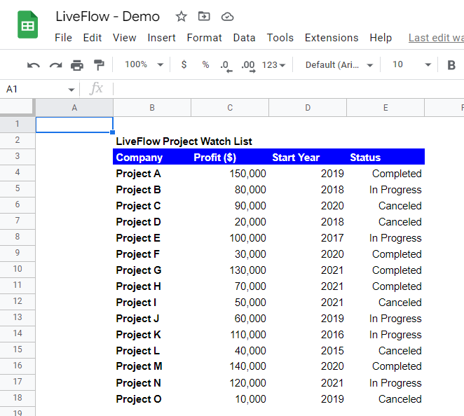The height and width of the screenshot is (416, 464).
Task: Click the Print icon
Action: click(x=77, y=65)
